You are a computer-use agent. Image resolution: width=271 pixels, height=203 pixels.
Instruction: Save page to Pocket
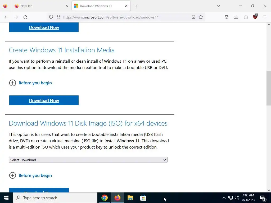coord(227,17)
